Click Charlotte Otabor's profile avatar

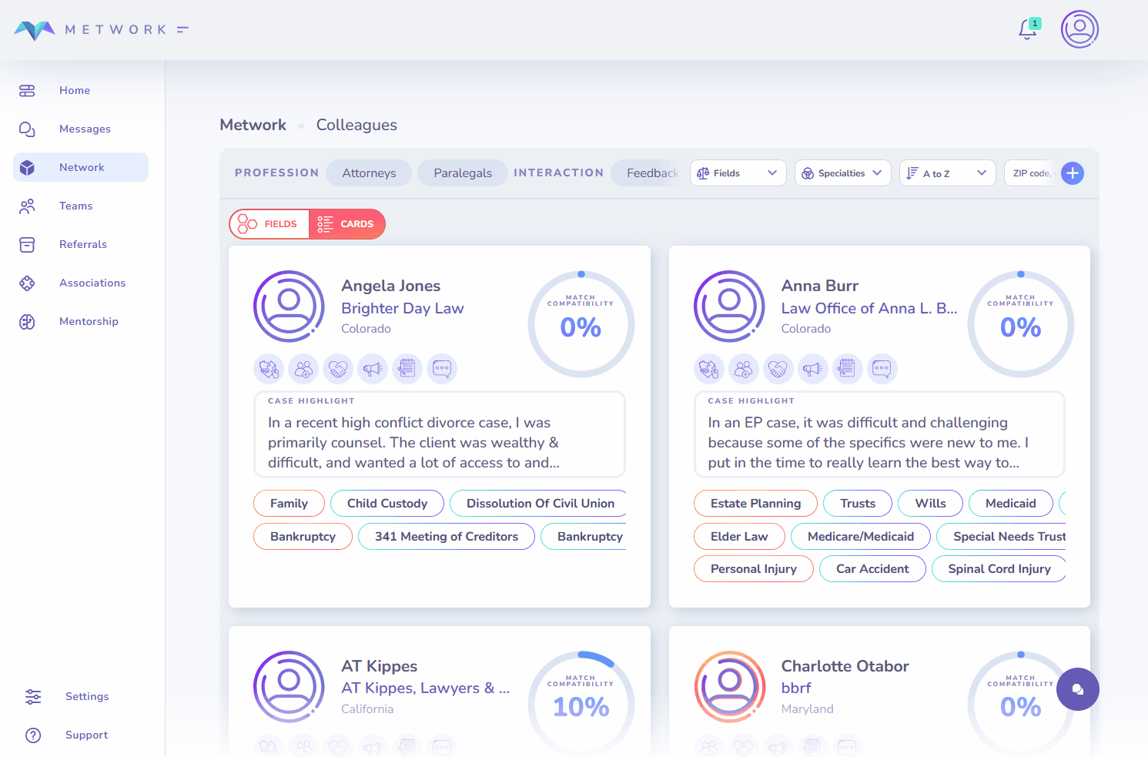(730, 687)
